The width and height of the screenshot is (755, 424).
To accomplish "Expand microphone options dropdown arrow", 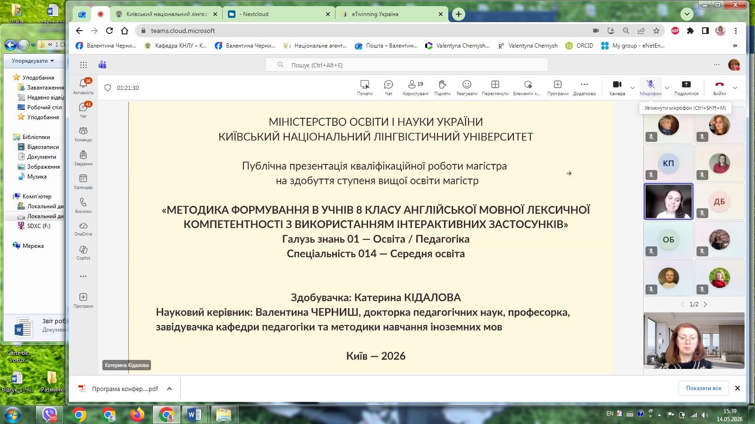I will (x=667, y=88).
